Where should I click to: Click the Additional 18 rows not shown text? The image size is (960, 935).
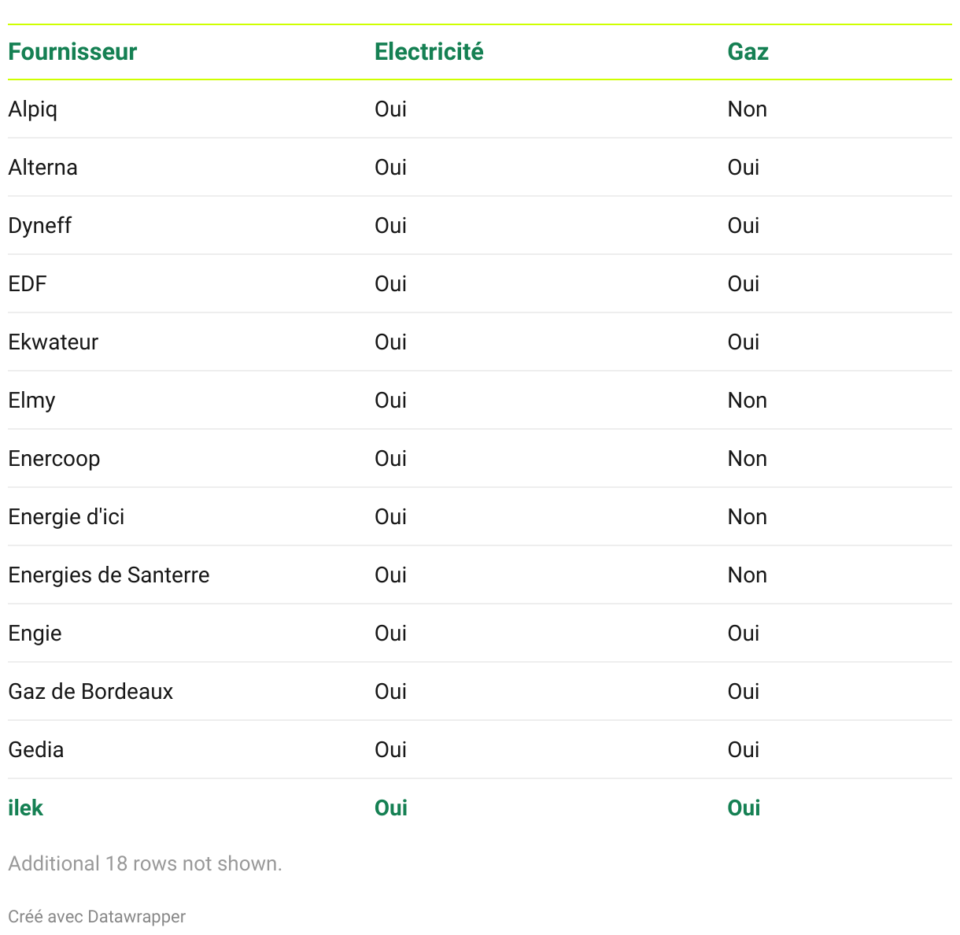(145, 863)
